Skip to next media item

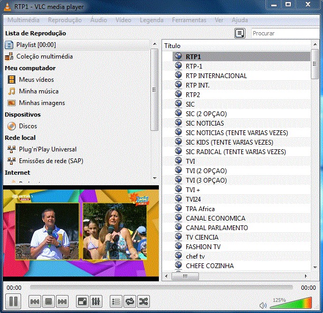(x=62, y=302)
